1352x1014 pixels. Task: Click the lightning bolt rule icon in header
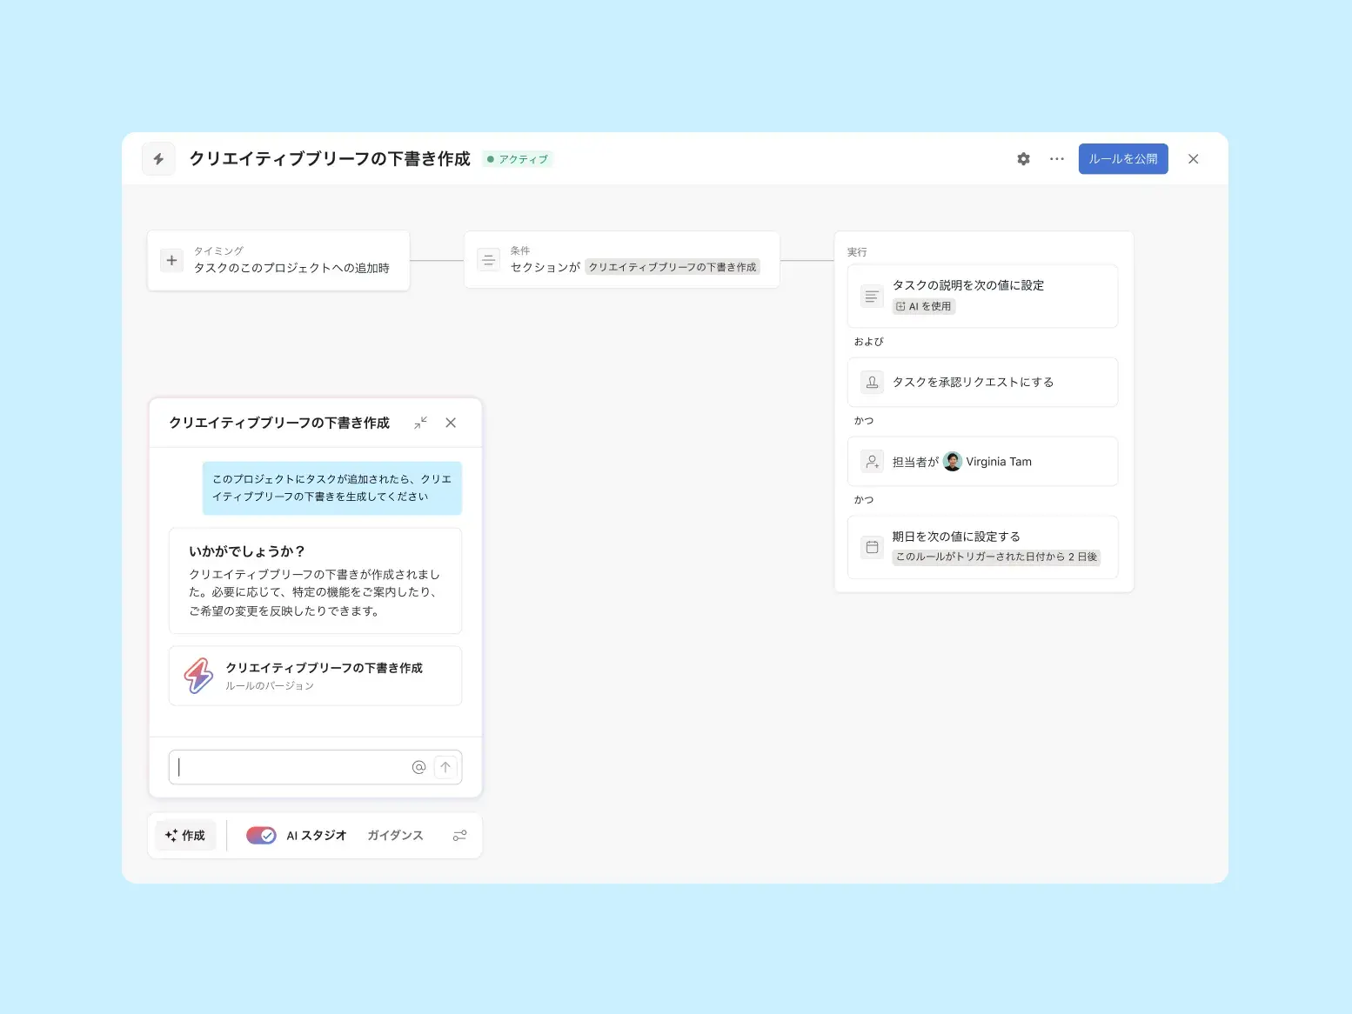[x=158, y=159]
